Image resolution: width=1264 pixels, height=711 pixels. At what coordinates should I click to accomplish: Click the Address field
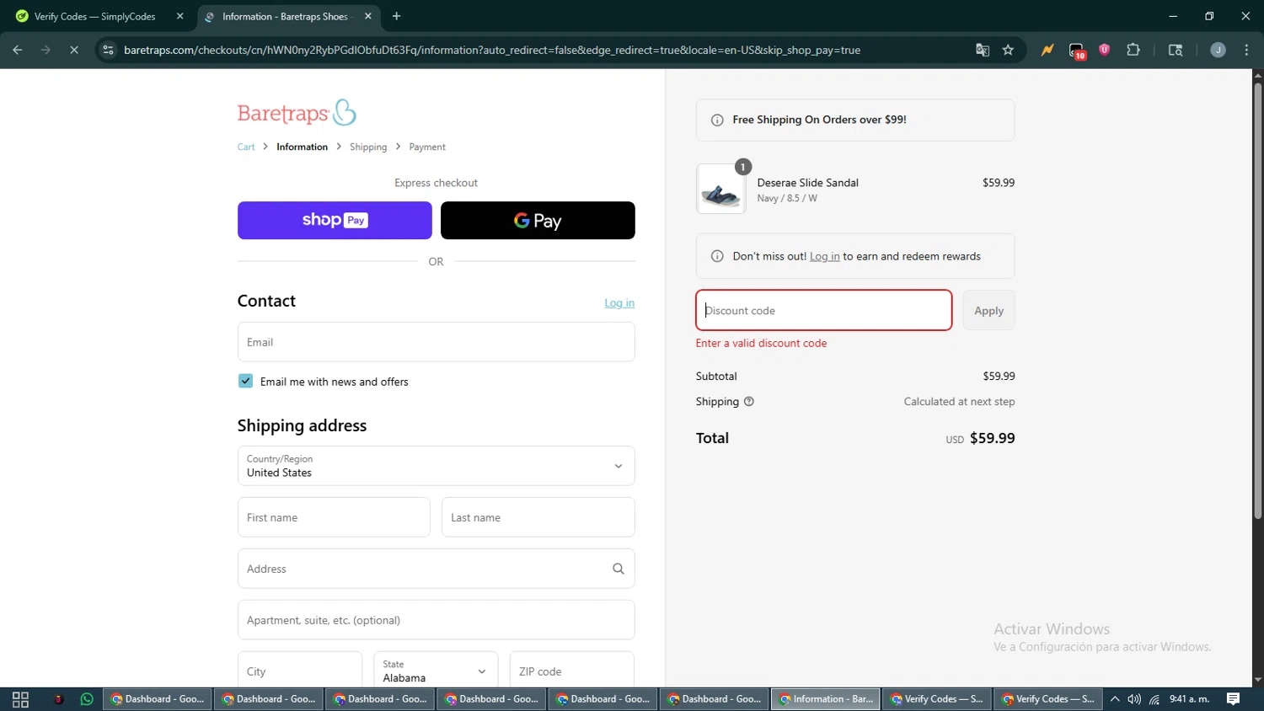coord(436,569)
